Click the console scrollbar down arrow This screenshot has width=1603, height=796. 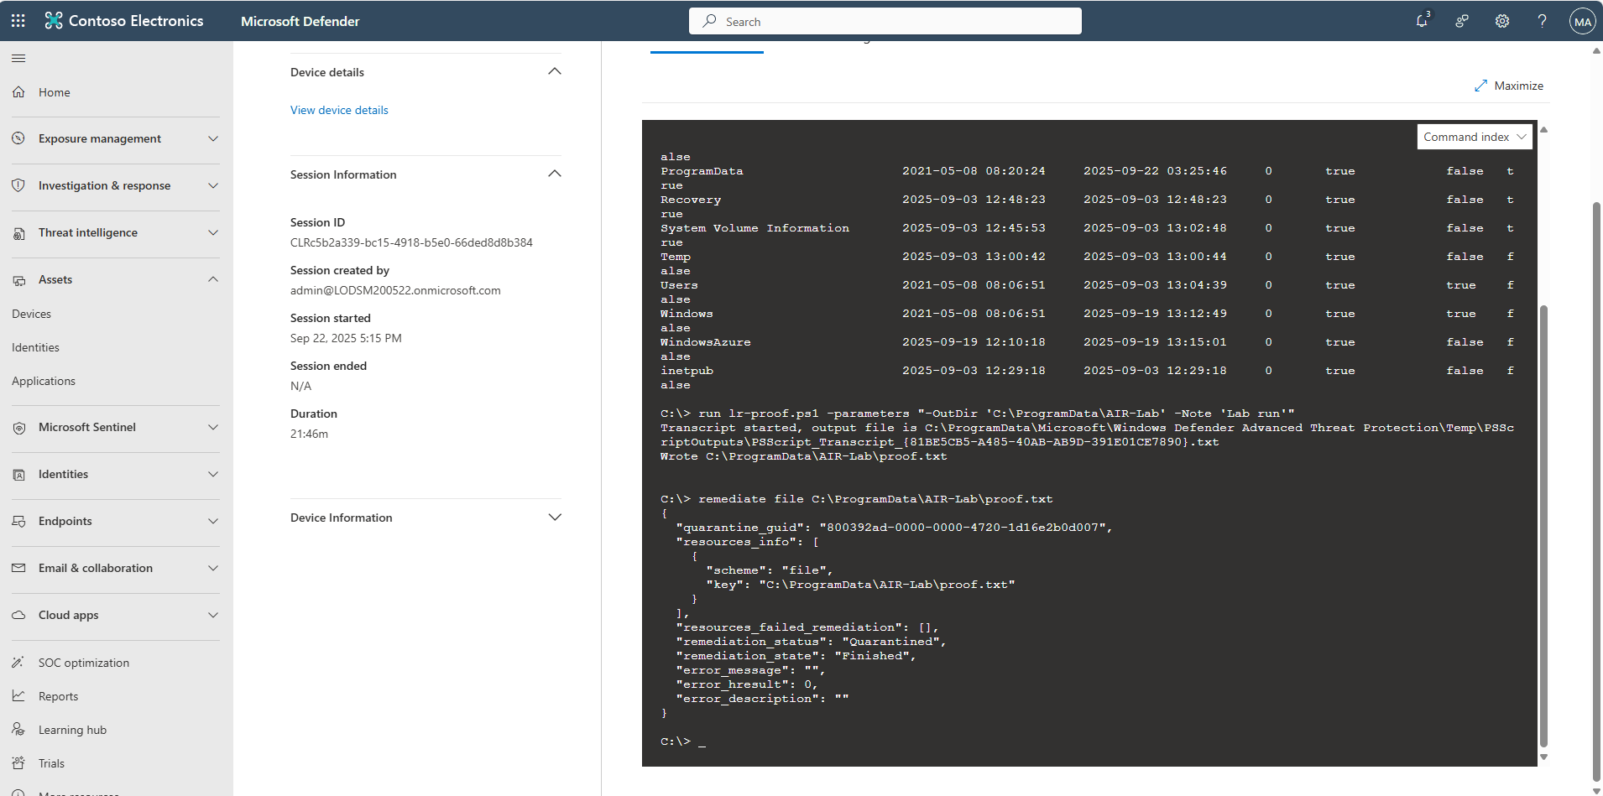tap(1543, 757)
